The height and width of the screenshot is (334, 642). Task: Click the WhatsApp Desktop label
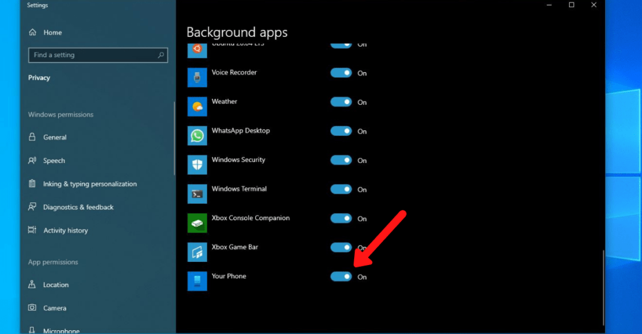tap(240, 130)
